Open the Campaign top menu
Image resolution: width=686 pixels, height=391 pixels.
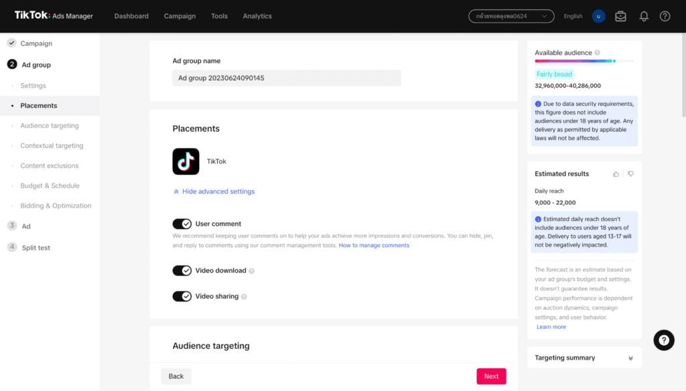pos(180,16)
